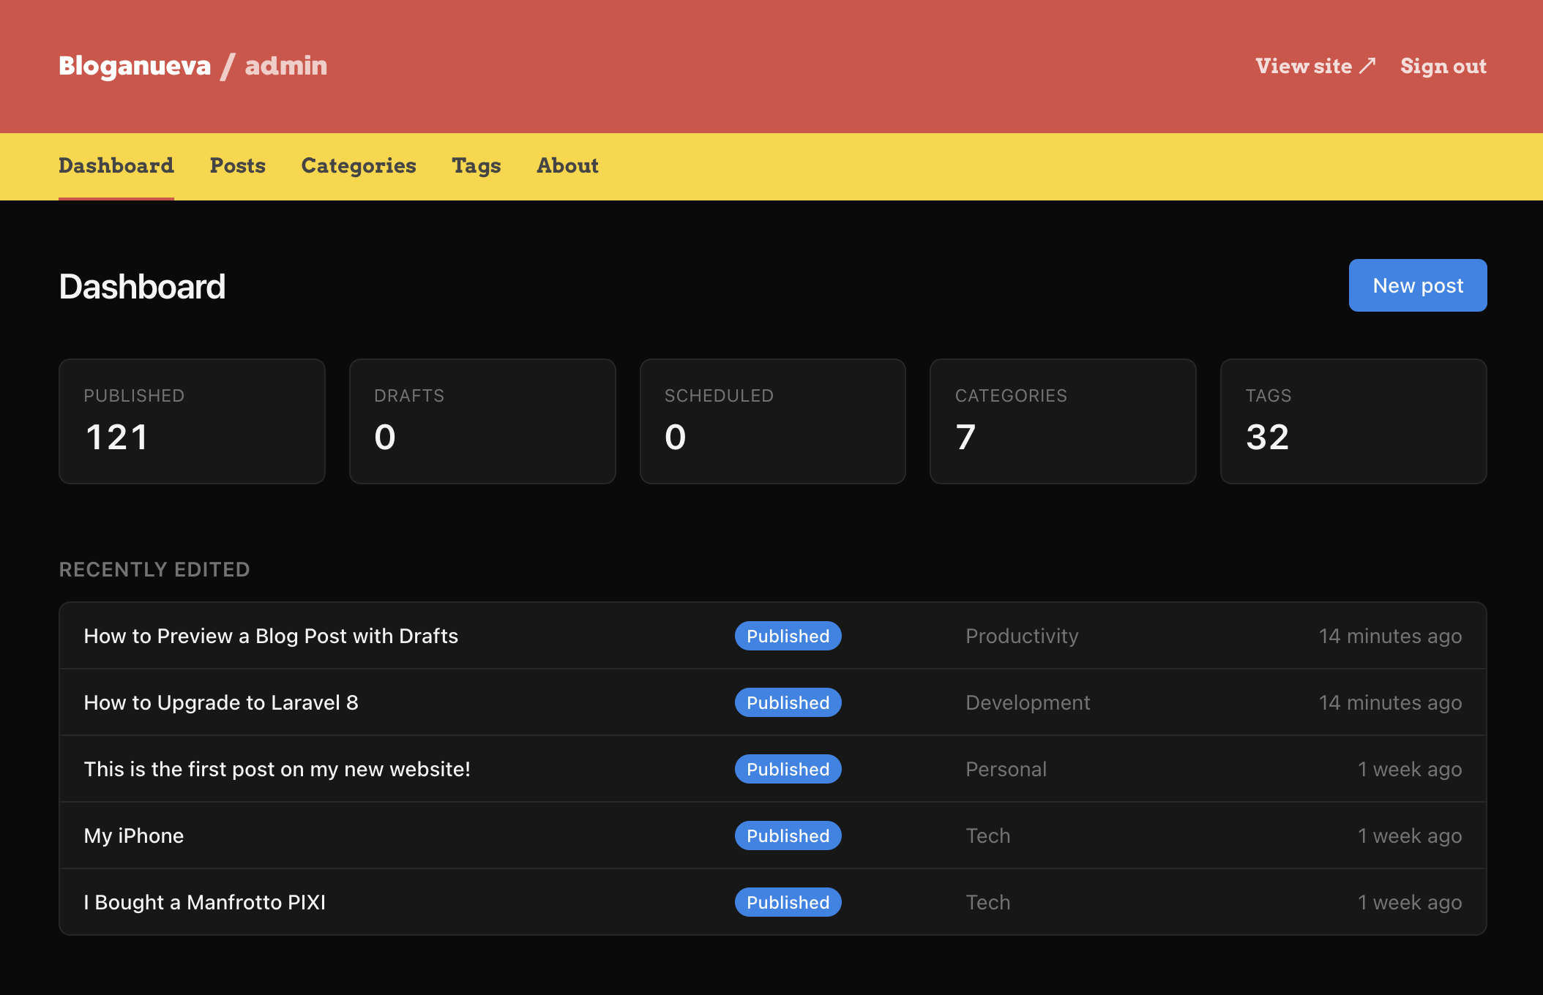Click '14 minutes ago' on Laravel 8 row

click(1390, 702)
